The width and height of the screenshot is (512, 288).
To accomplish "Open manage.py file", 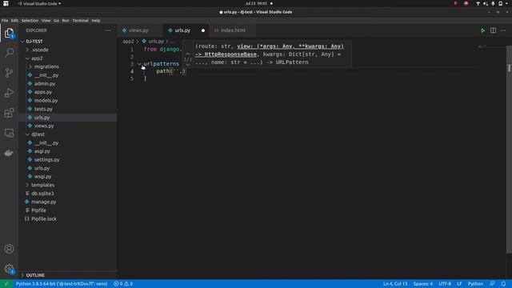I will click(x=44, y=202).
